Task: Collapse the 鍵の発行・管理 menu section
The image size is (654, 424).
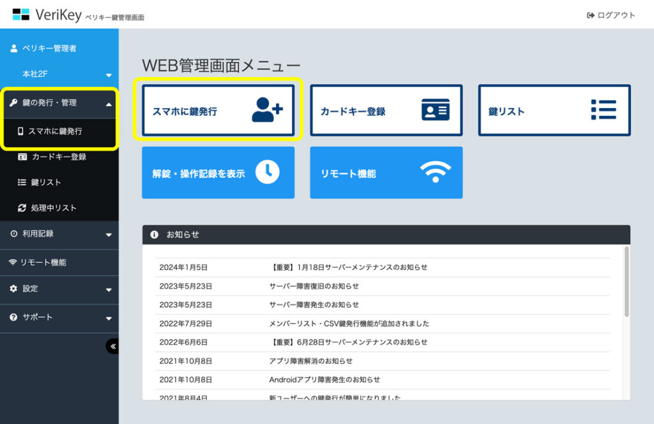Action: [x=109, y=104]
